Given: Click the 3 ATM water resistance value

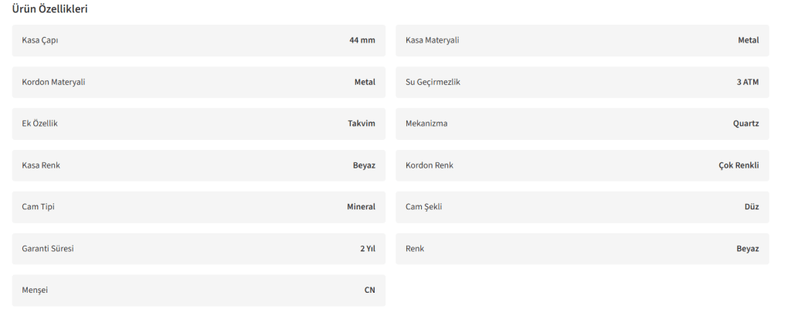Looking at the screenshot, I should point(747,82).
